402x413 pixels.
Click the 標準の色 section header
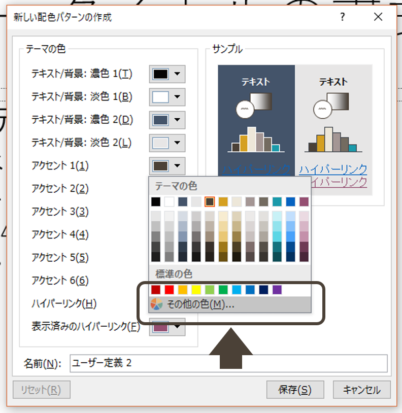(174, 274)
